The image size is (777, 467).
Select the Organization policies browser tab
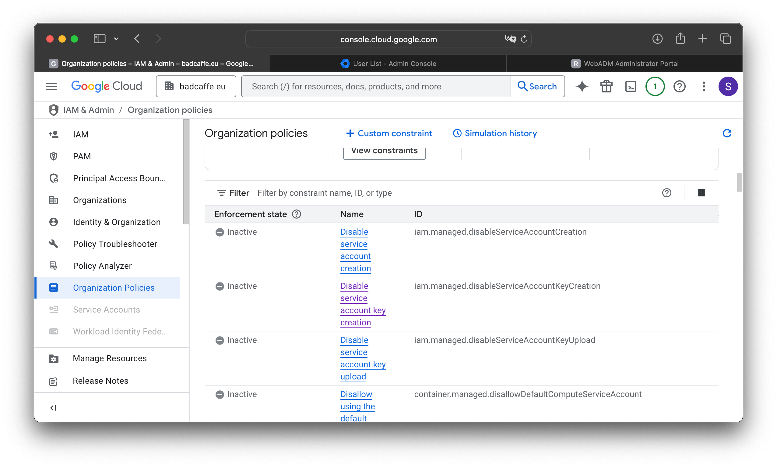pos(152,64)
